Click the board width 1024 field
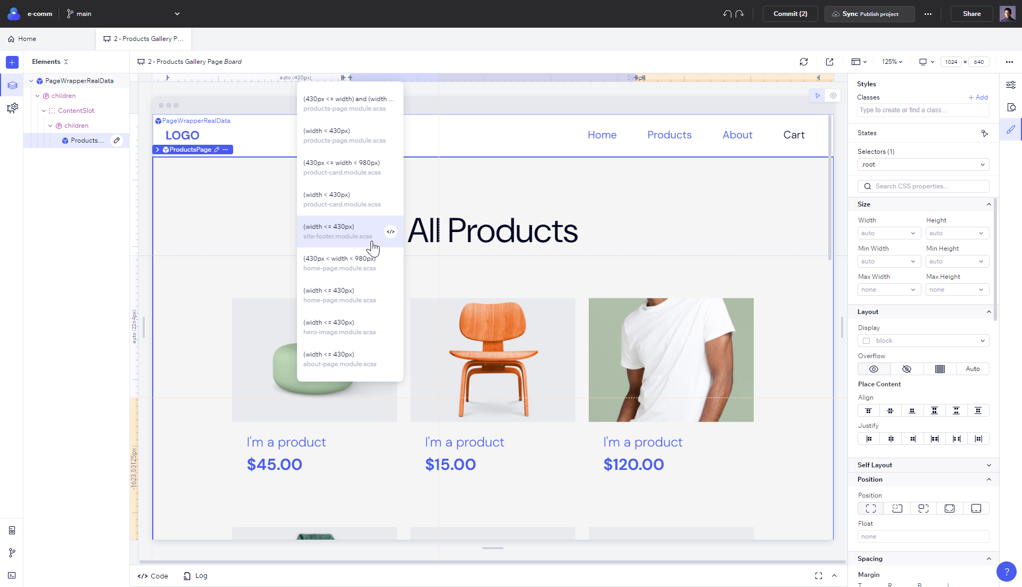Image resolution: width=1022 pixels, height=587 pixels. (951, 62)
